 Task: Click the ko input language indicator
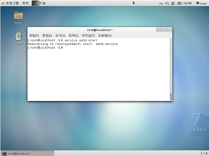pos(161,3)
